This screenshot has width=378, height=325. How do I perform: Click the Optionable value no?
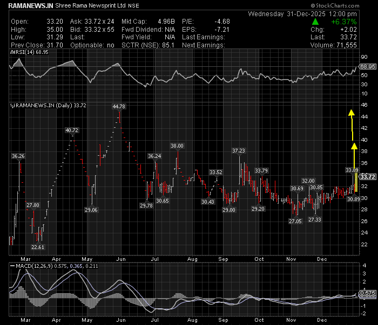[x=110, y=45]
